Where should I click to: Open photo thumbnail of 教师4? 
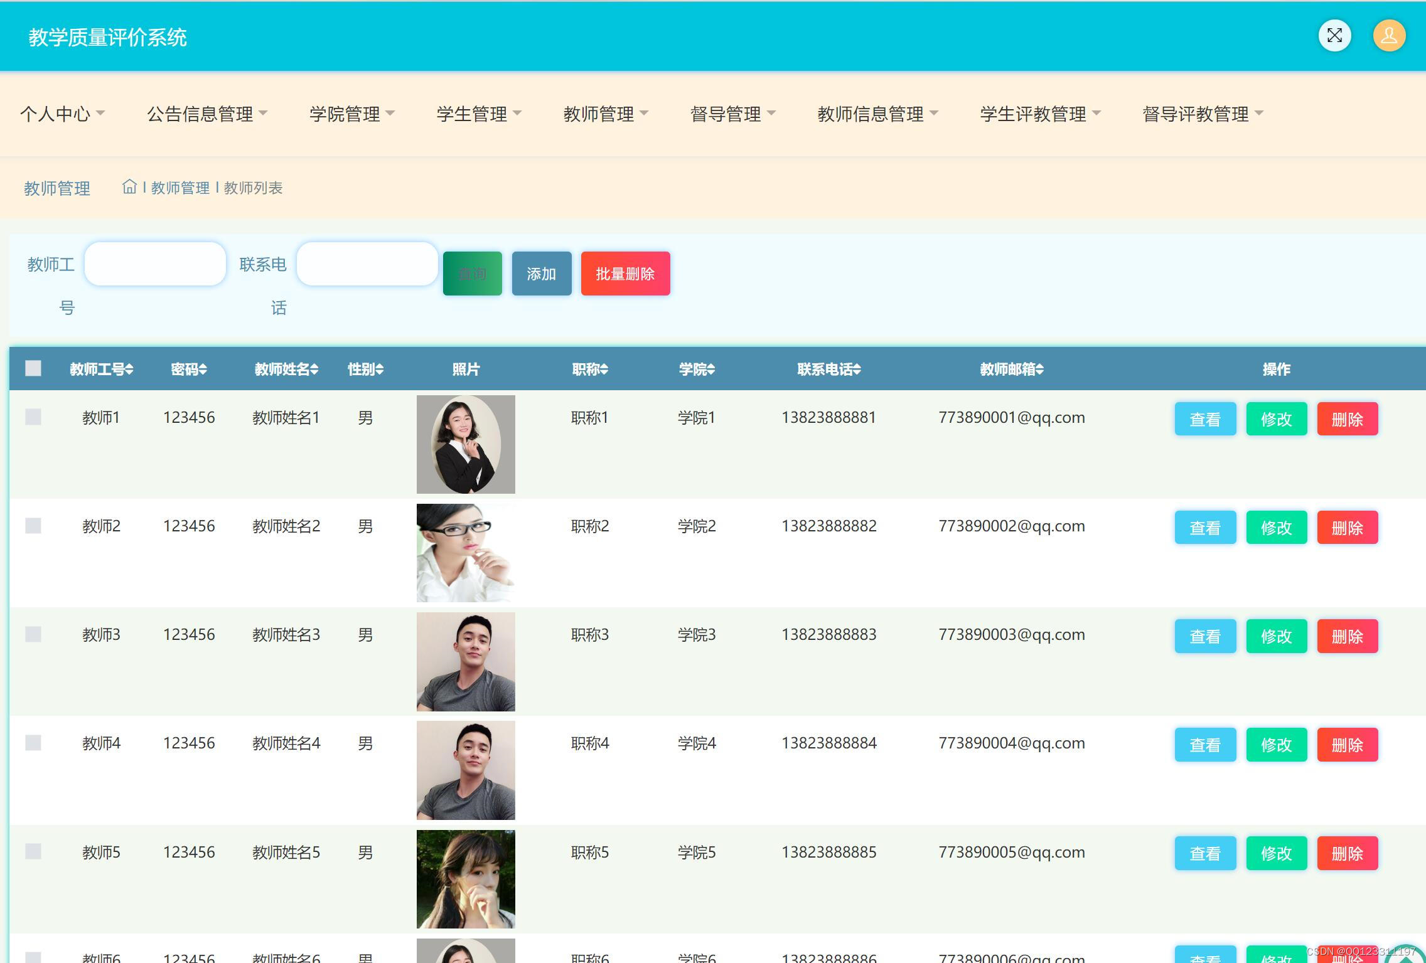466,770
